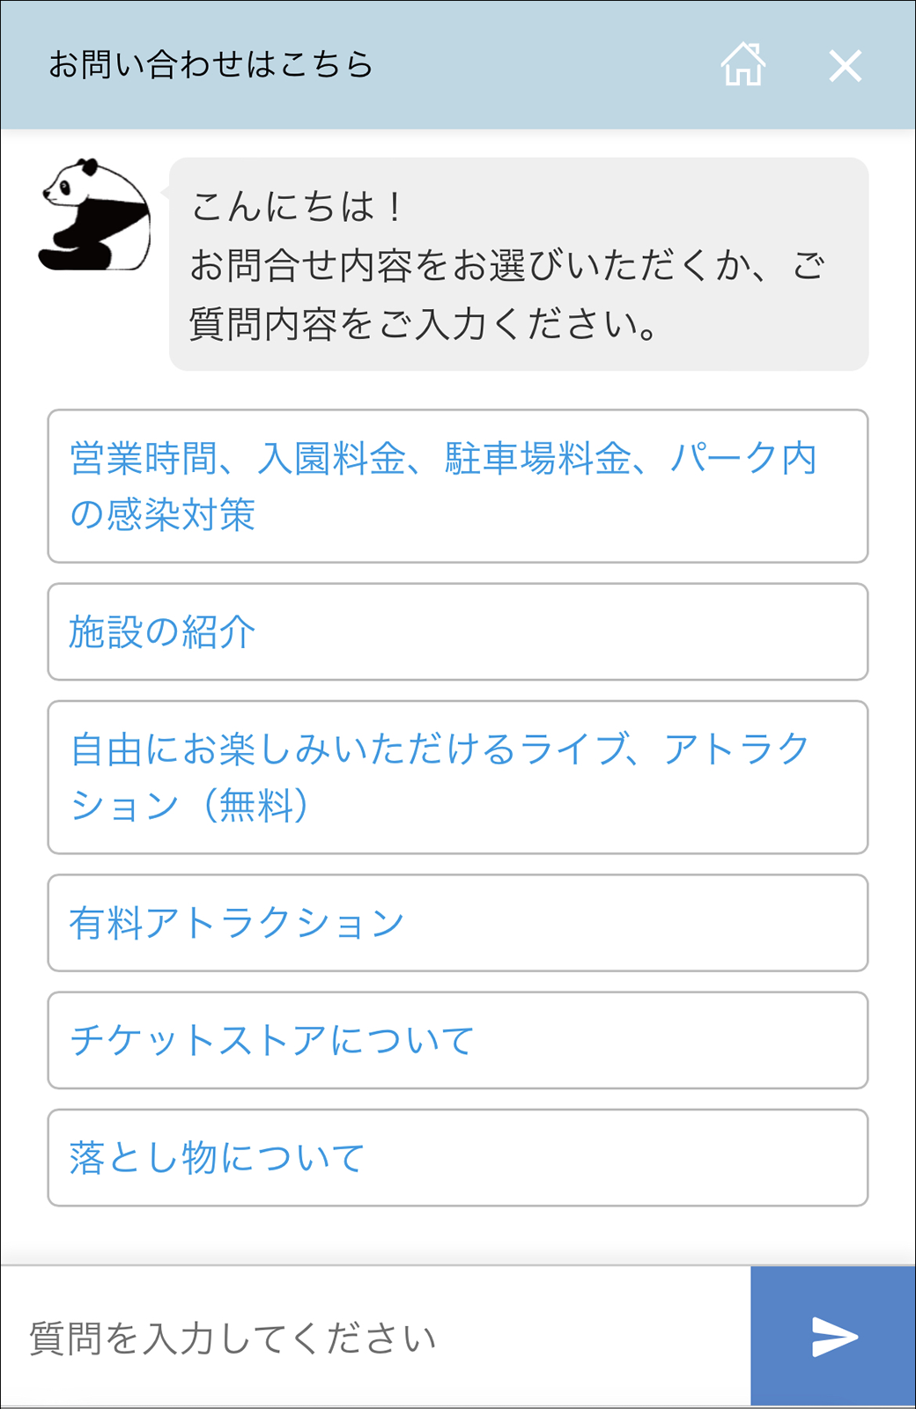Choose チケットストアについて
This screenshot has width=916, height=1409.
point(458,1040)
